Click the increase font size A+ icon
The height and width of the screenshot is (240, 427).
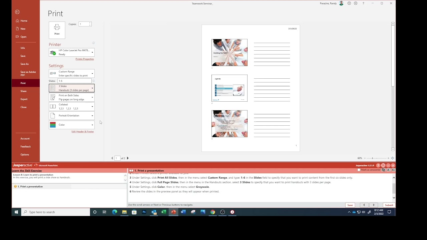(394, 170)
